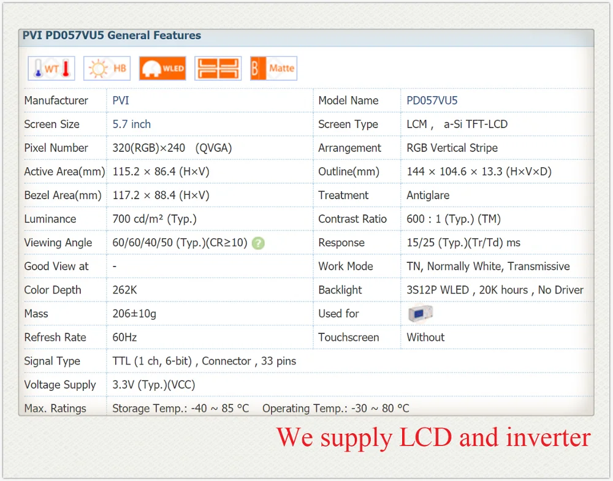Open the Used for application thumbnail
Image resolution: width=613 pixels, height=481 pixels.
click(421, 313)
